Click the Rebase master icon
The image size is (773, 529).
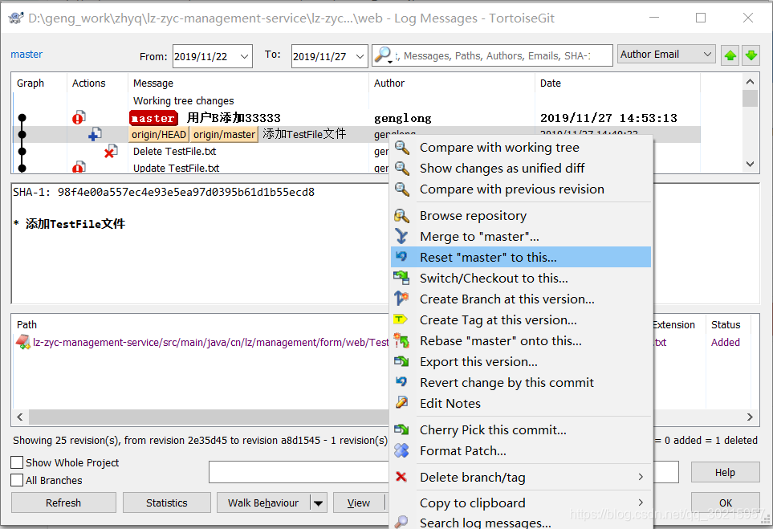[402, 340]
